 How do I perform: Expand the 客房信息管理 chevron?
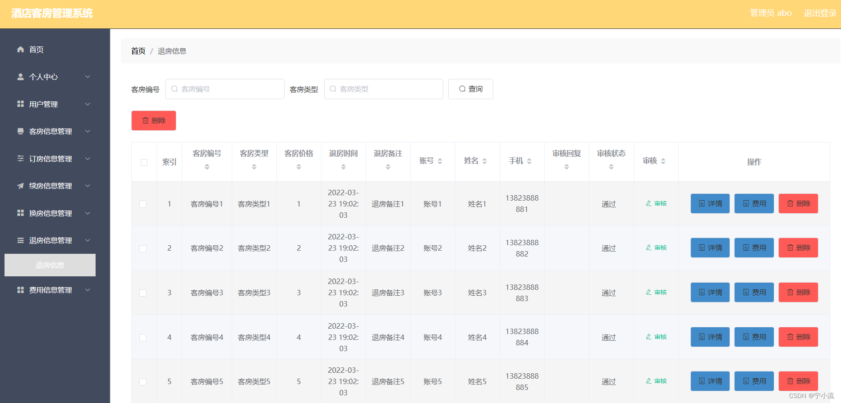pos(88,131)
